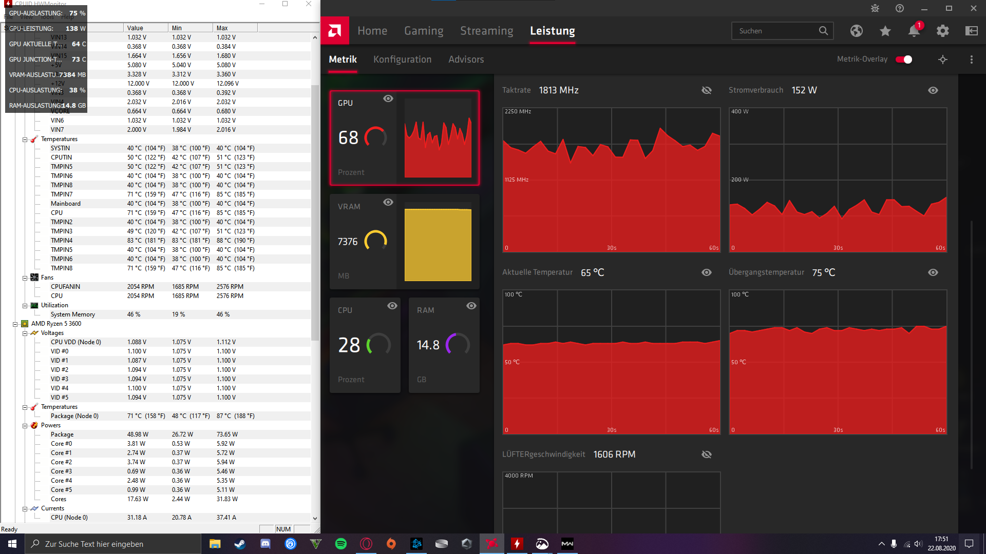
Task: Open the web browser globe icon
Action: coord(856,31)
